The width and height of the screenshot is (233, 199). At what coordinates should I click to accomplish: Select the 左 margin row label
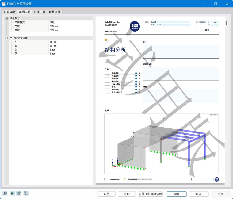[x=16, y=42]
